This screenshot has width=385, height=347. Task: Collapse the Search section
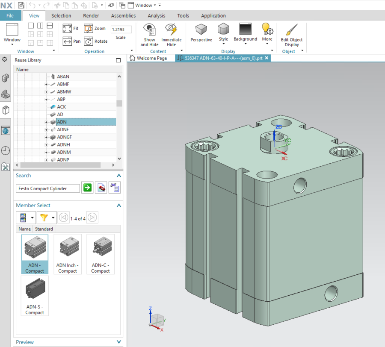coord(118,175)
